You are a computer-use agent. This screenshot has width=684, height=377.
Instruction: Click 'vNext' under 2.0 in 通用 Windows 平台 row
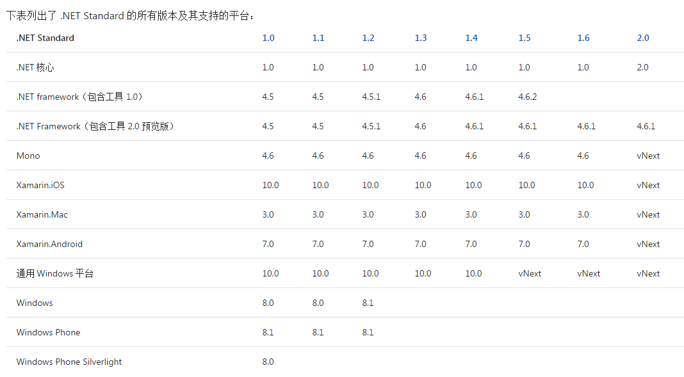pyautogui.click(x=648, y=273)
